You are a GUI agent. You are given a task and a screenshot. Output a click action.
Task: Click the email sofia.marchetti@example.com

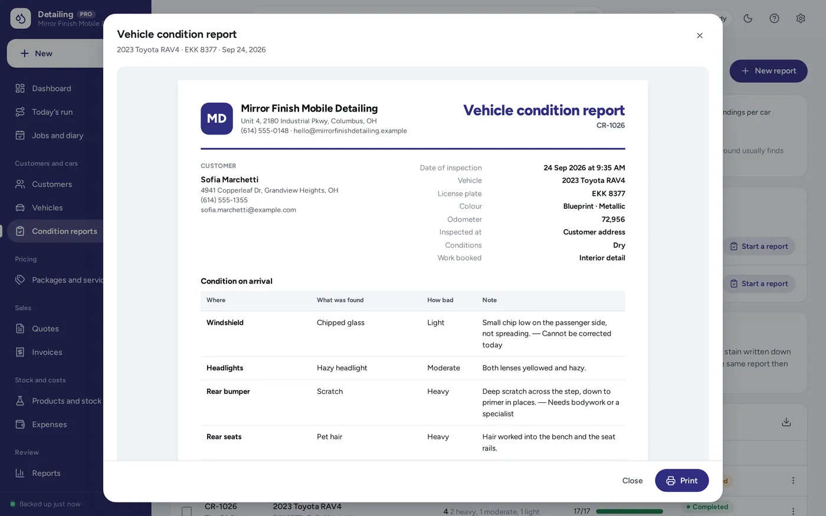[x=248, y=210]
